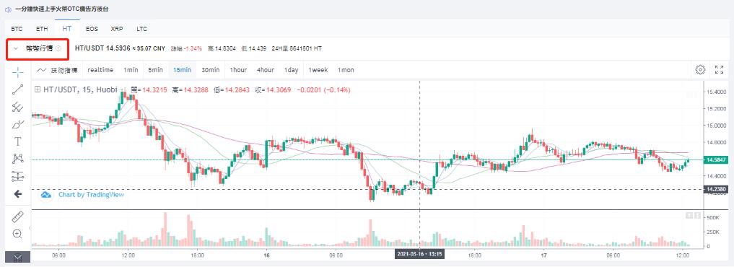Viewport: 734px width, 267px height.
Task: Collapse the HT/USDT legend box
Action: click(38, 90)
